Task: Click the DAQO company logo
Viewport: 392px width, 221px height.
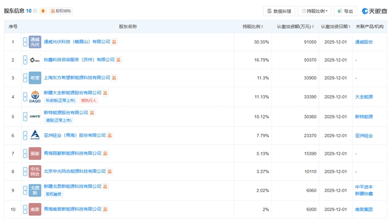Action: point(35,97)
